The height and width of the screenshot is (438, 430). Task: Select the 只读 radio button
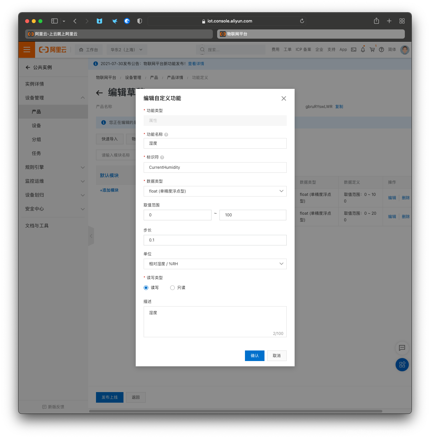172,288
